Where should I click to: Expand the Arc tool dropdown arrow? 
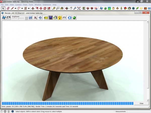(x=22, y=8)
